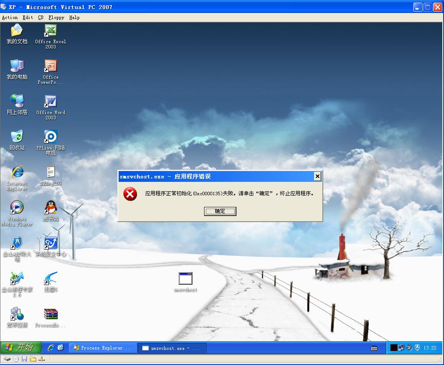Select the 宽带连接 desktop shortcut
The height and width of the screenshot is (365, 444).
(17, 317)
